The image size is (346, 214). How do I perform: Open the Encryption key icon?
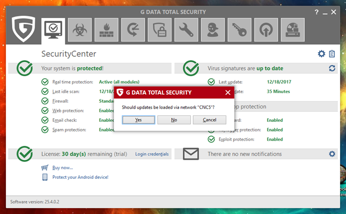coord(240,30)
